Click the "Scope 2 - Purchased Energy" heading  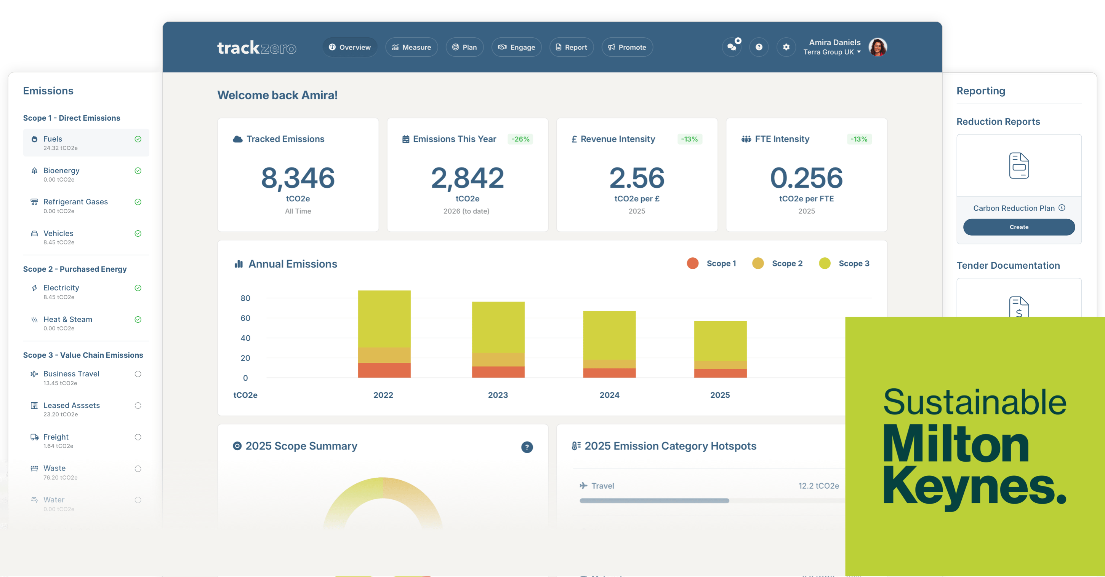75,269
